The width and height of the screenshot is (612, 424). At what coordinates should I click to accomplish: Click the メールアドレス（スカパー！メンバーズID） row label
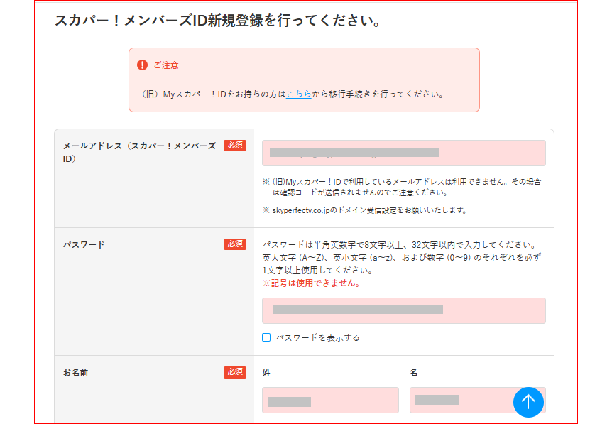[x=139, y=152]
